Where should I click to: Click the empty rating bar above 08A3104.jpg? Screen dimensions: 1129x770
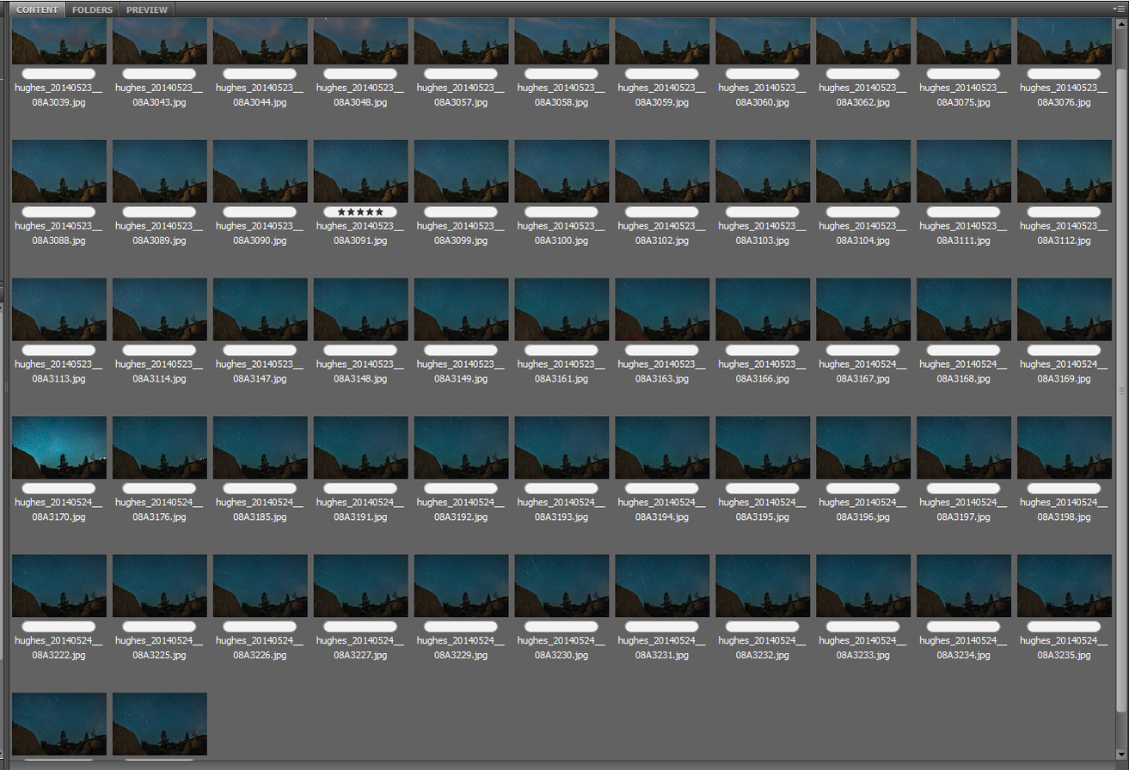pos(863,211)
